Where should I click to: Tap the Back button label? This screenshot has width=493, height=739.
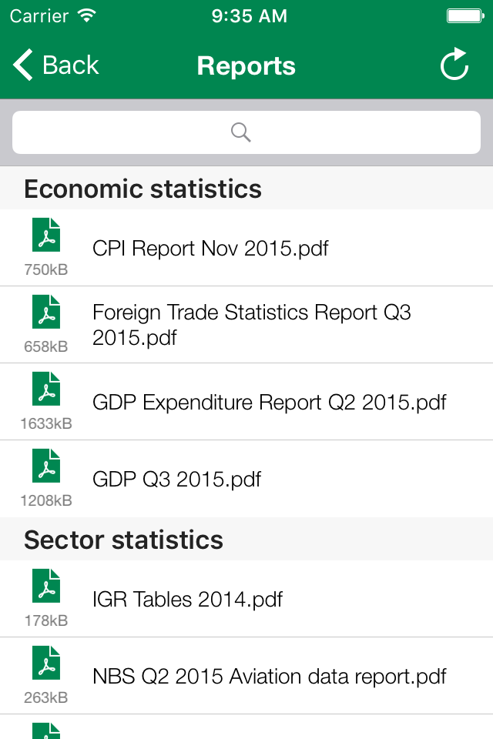pos(71,65)
